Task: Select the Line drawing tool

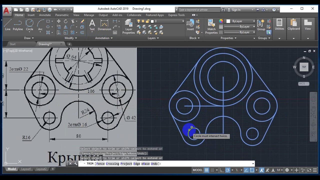Action: pyautogui.click(x=8, y=25)
